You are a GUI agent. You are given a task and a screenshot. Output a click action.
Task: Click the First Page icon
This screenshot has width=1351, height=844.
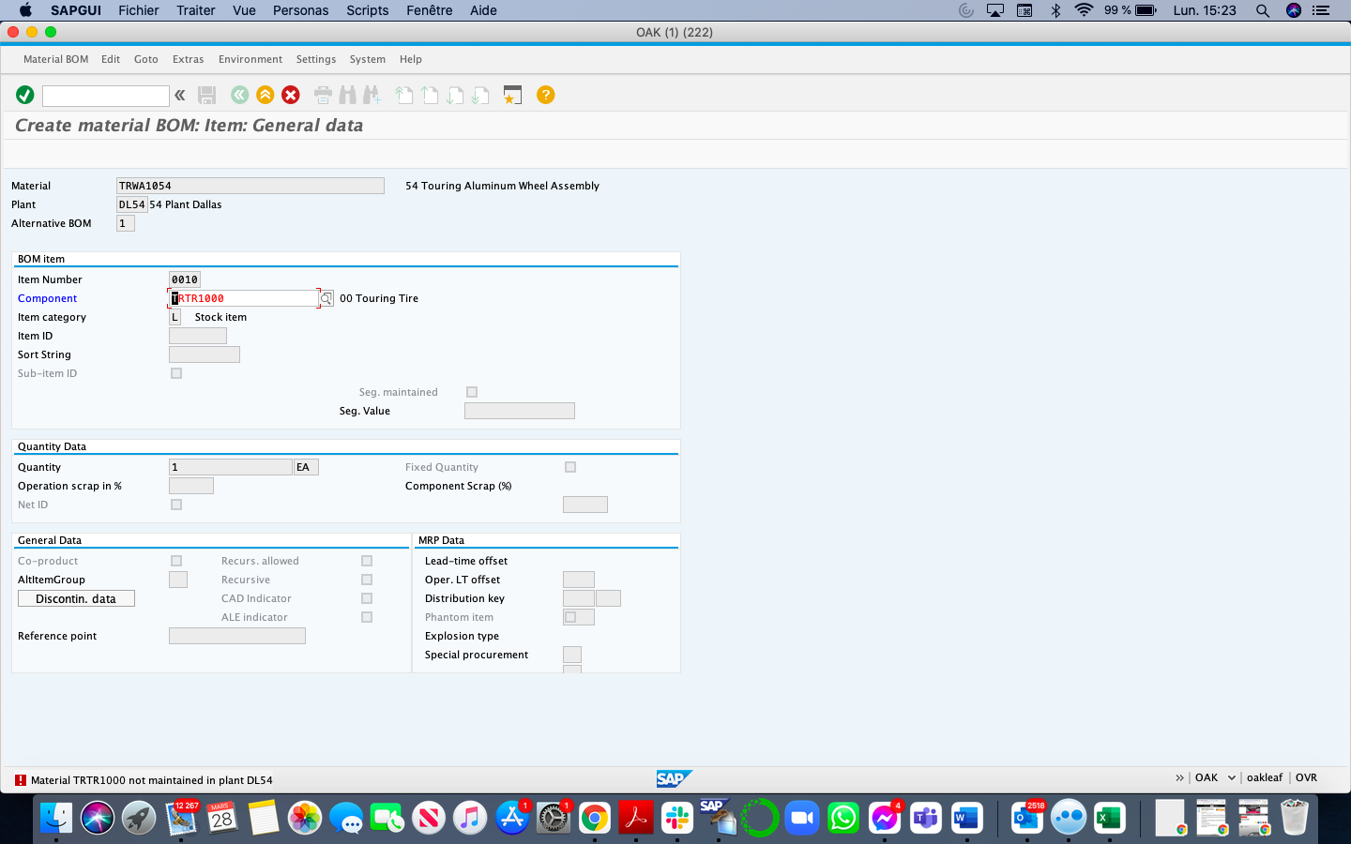coord(404,95)
